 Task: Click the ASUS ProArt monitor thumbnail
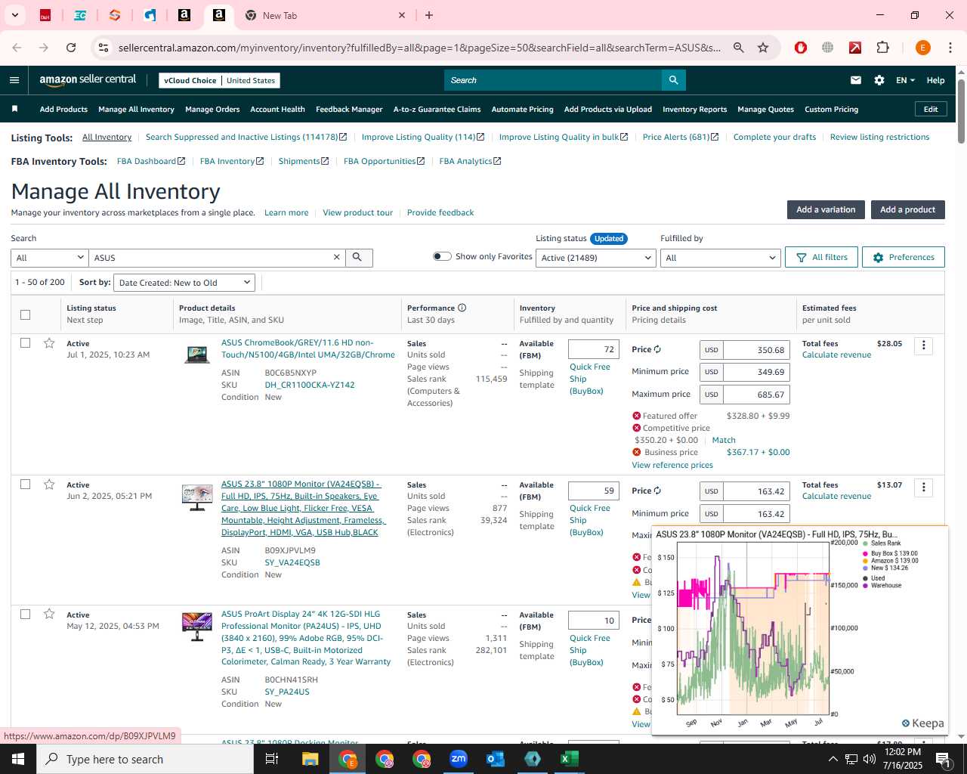pos(197,627)
